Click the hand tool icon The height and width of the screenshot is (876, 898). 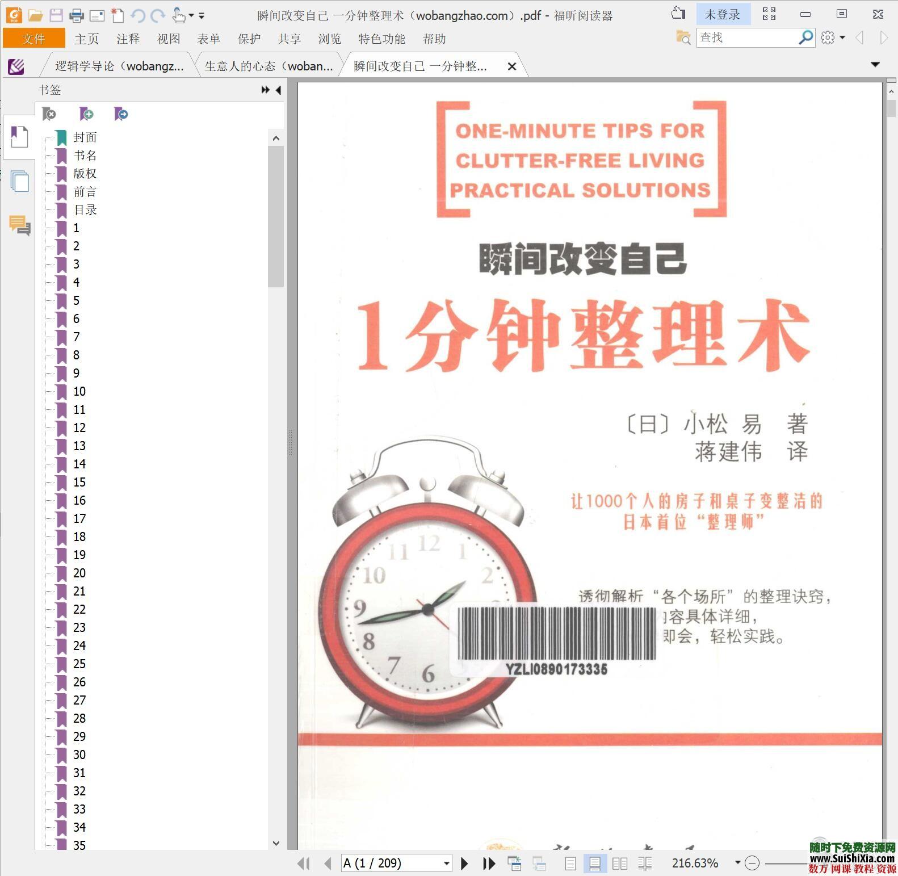[178, 15]
